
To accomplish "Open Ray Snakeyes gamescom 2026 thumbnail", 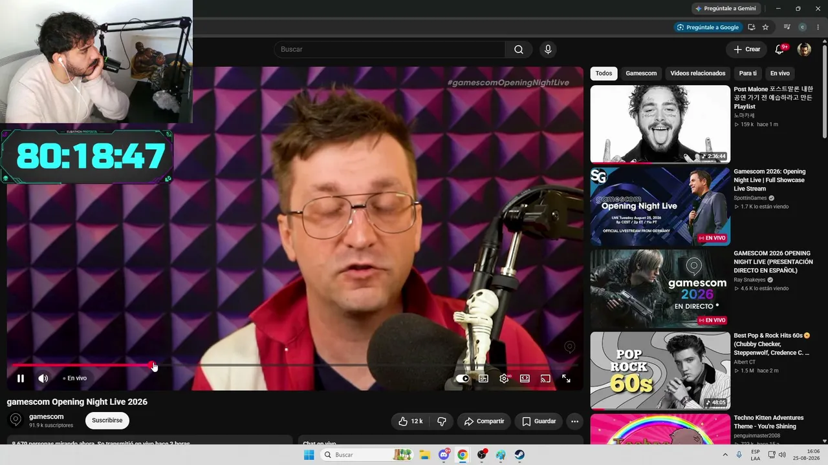I will pos(660,289).
